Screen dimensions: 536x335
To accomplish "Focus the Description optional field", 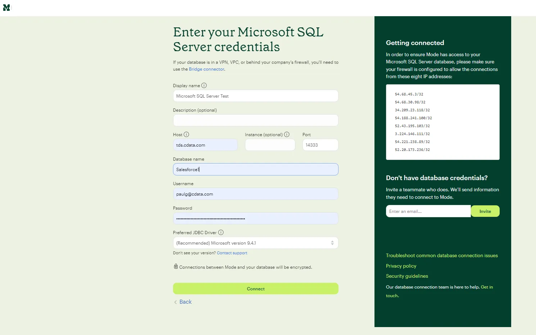I will pos(255,120).
